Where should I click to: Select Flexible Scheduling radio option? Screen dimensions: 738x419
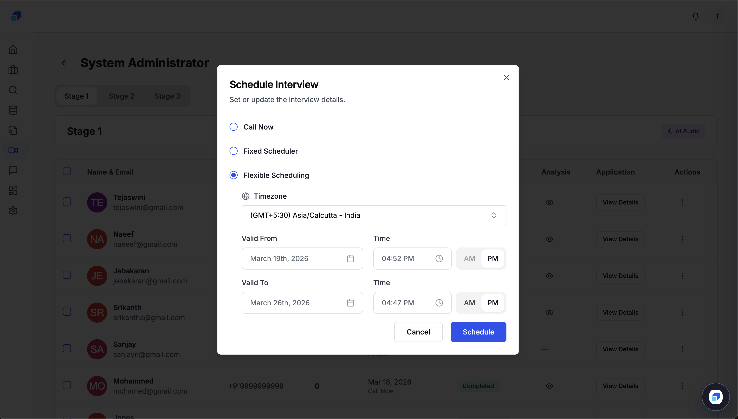[234, 175]
